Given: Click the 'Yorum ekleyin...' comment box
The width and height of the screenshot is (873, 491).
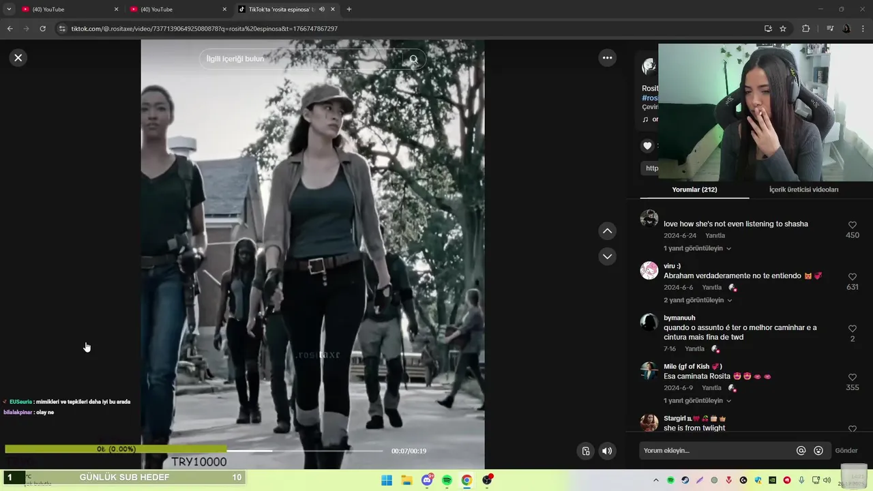Looking at the screenshot, I should (716, 451).
